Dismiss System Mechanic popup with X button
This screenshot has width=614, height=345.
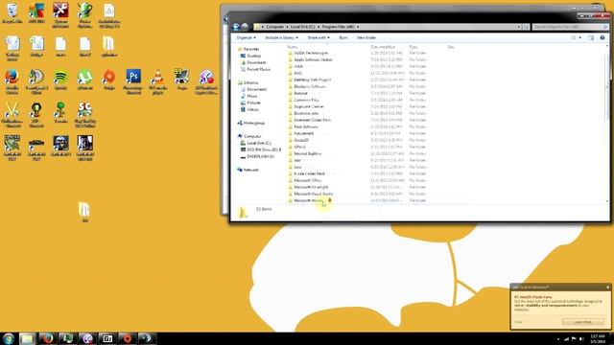click(607, 287)
